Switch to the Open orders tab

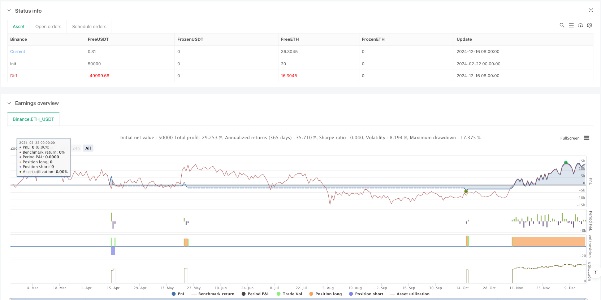[x=48, y=27]
